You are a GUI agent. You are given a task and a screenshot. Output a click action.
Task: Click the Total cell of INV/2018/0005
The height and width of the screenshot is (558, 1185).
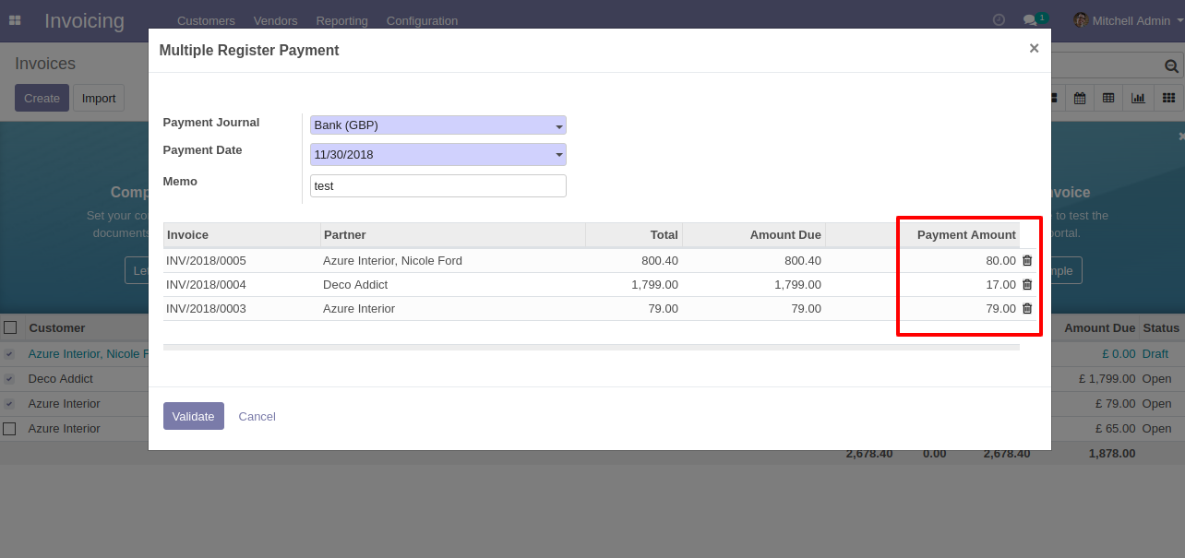point(634,261)
